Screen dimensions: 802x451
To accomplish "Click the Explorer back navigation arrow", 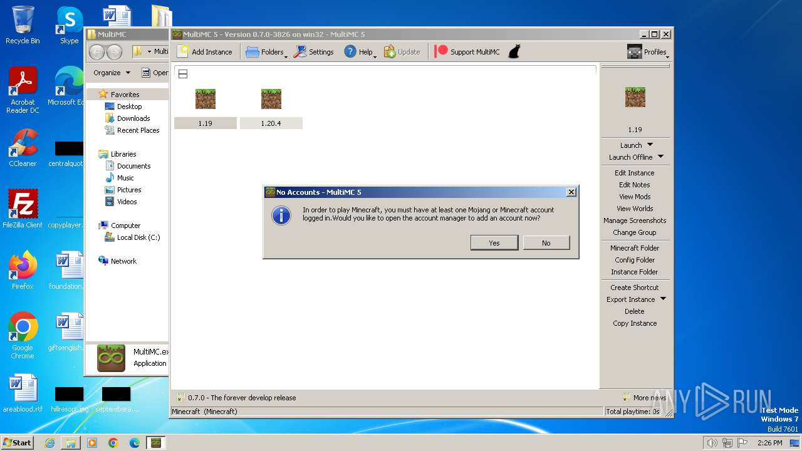I will coord(96,52).
